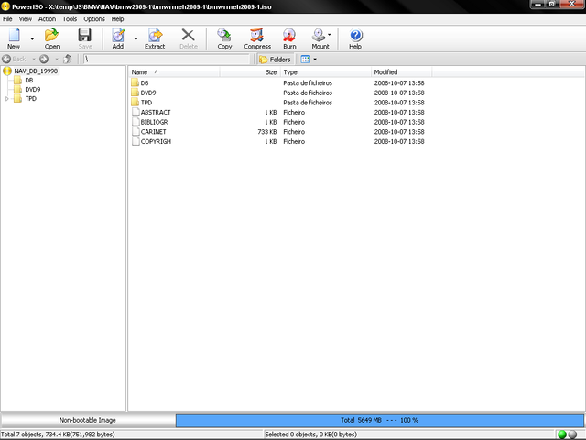
Task: Open the Forward history dropdown arrow
Action: tap(57, 59)
